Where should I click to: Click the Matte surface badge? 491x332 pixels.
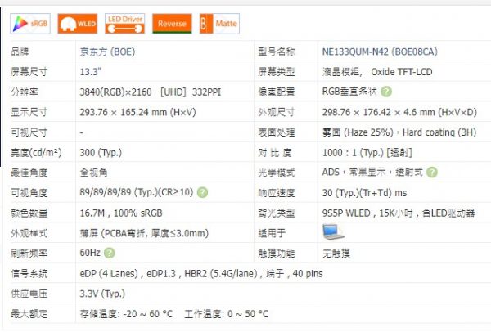coord(219,24)
